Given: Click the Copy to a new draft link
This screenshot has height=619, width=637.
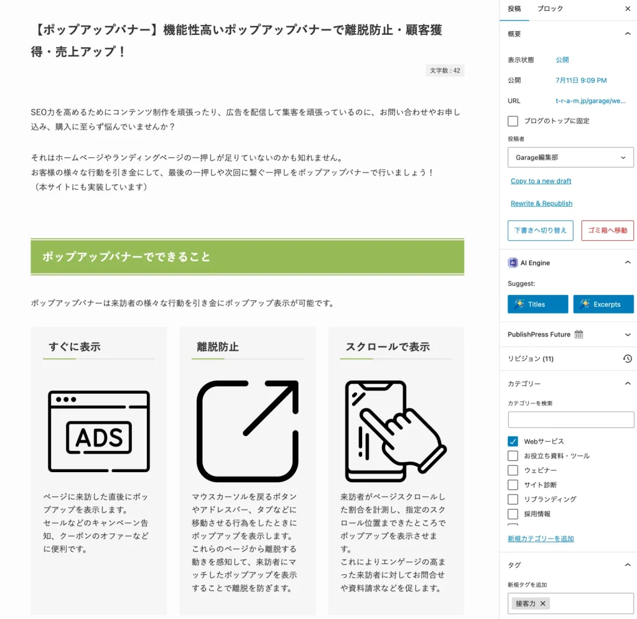Looking at the screenshot, I should (541, 181).
